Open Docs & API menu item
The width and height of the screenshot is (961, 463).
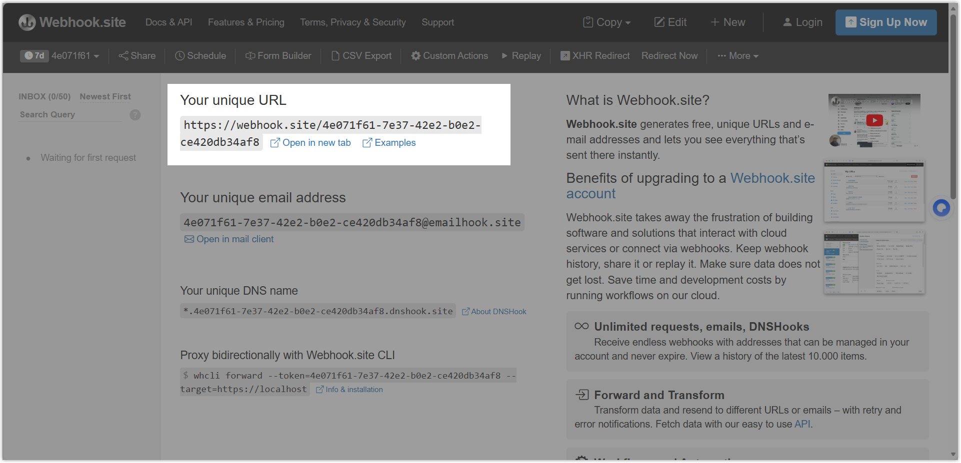168,22
